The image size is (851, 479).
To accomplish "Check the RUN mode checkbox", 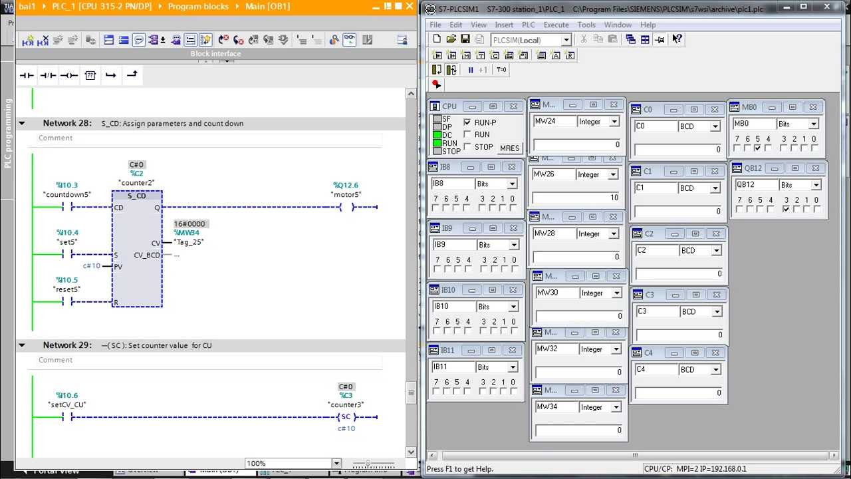I will pyautogui.click(x=467, y=134).
